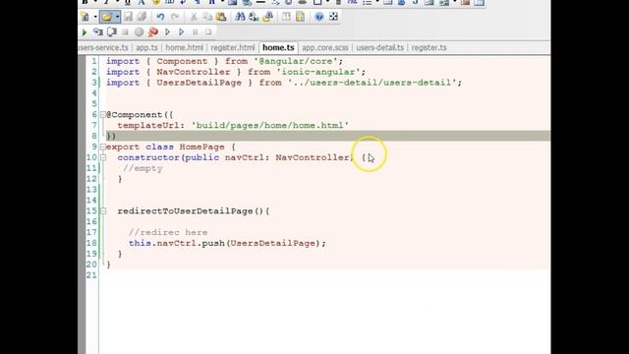Click the New file icon
Image resolution: width=629 pixels, height=354 pixels.
tap(86, 17)
